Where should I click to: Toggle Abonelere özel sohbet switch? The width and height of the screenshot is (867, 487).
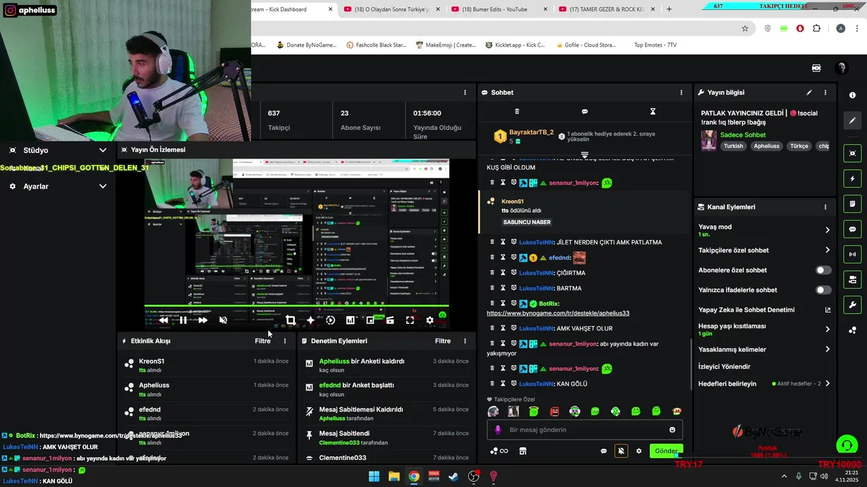tap(823, 270)
